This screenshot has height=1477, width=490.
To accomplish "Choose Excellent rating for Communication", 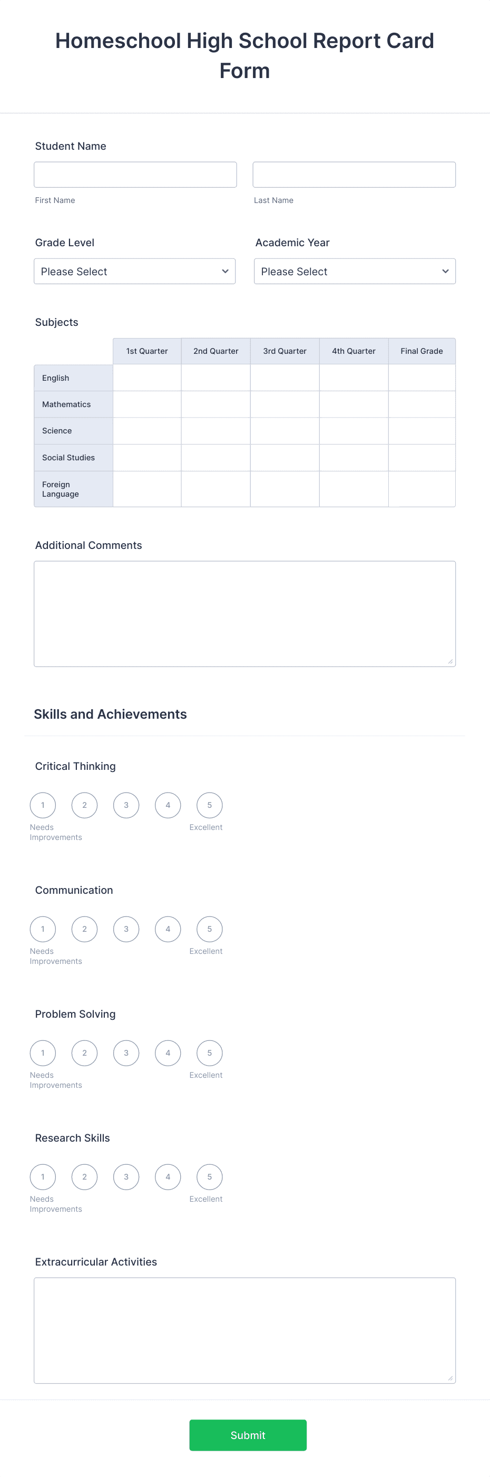I will 209,929.
